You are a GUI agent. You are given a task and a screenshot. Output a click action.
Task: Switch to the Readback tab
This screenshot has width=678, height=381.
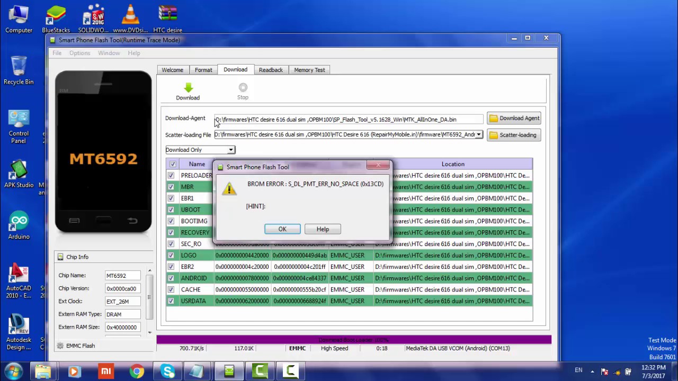[x=271, y=70]
